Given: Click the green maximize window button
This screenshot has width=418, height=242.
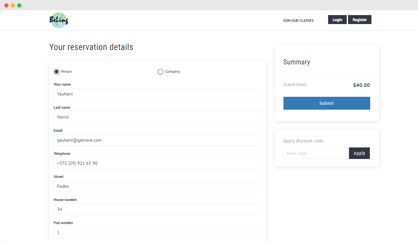Looking at the screenshot, I should pos(19,5).
